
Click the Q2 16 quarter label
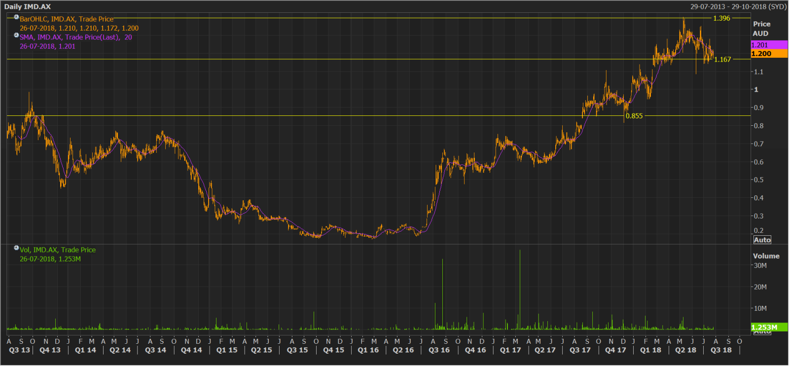click(x=403, y=350)
